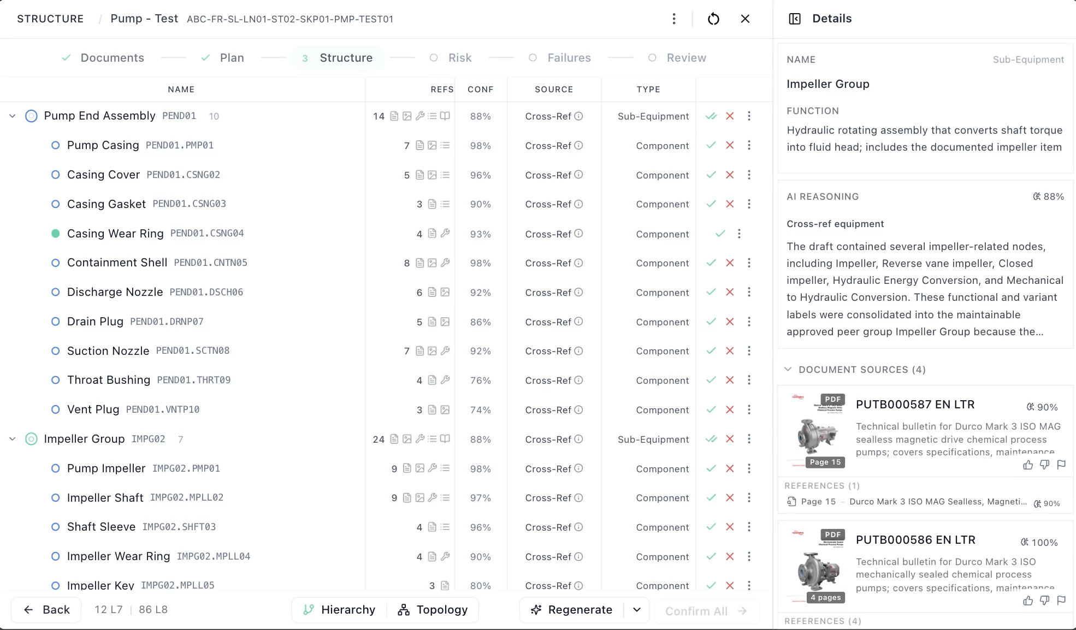The image size is (1076, 630).
Task: Double-check approve Impeller Group row
Action: pyautogui.click(x=711, y=439)
